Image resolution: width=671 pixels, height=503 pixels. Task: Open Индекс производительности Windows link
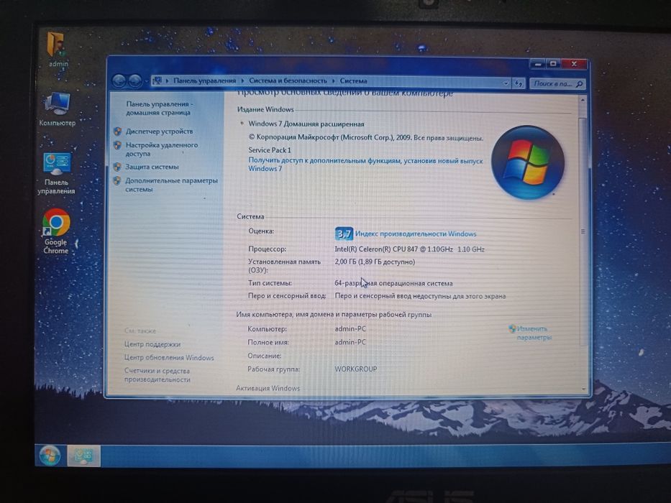click(x=416, y=234)
